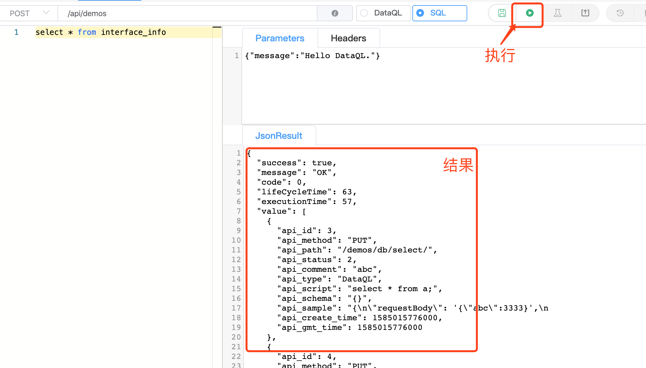Open the History icon
This screenshot has height=368, width=646.
tap(620, 13)
